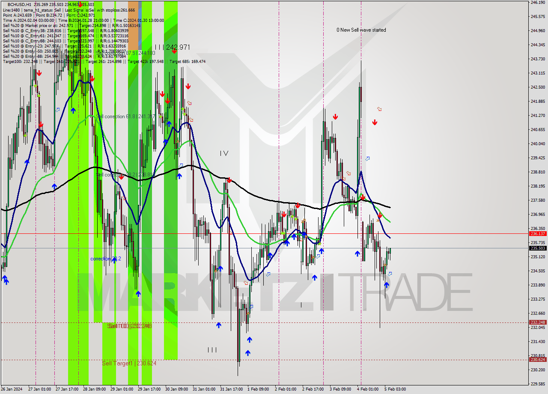Click the '31 Jan 17:00' time axis label
This screenshot has height=394, width=548.
(231, 389)
